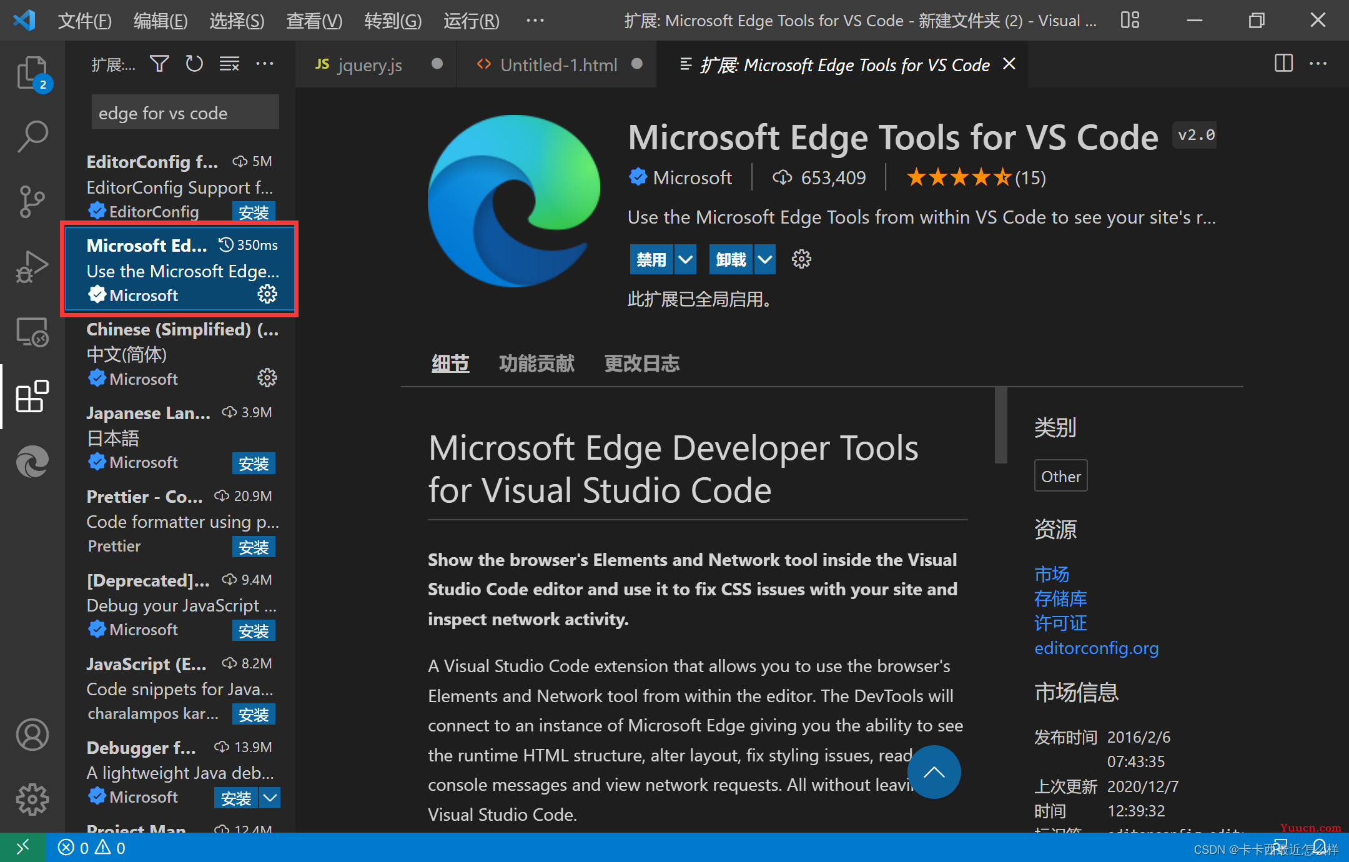Split the editor to the right
Viewport: 1349px width, 862px height.
tap(1283, 64)
